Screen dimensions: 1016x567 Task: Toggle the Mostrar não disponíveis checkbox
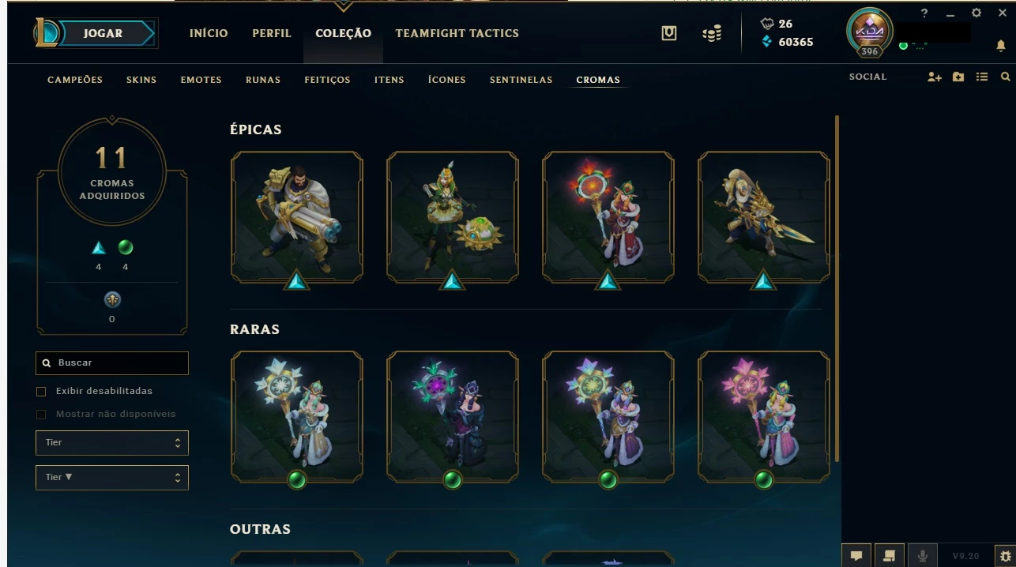pyautogui.click(x=41, y=415)
